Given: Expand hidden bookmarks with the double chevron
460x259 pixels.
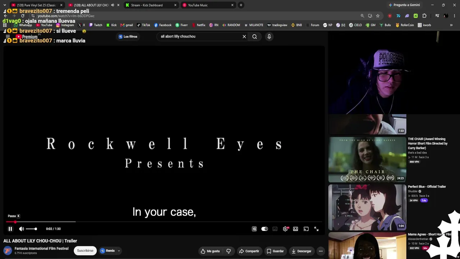Looking at the screenshot, I should click(451, 25).
